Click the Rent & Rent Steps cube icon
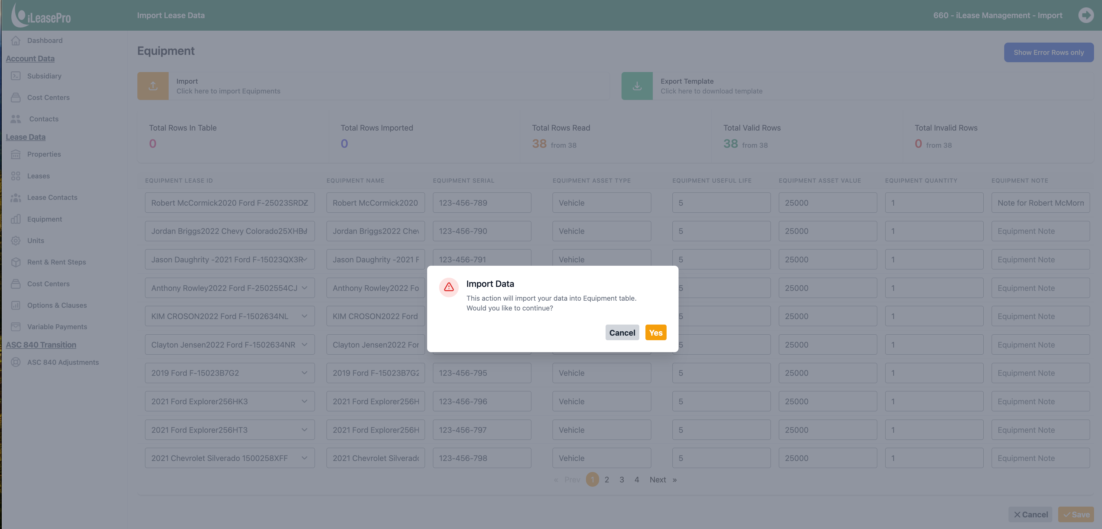Viewport: 1102px width, 529px height. coord(16,262)
